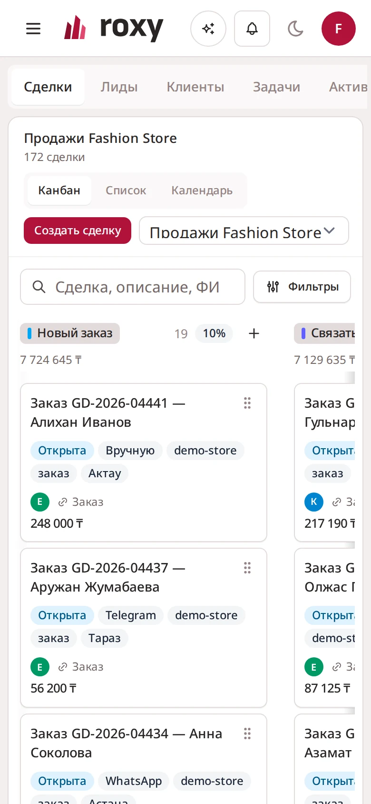Focus the deal search field
Screen dimensions: 371x804
(133, 287)
